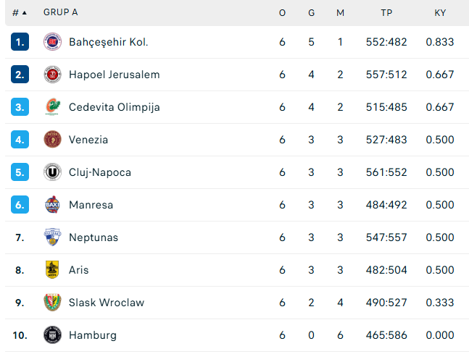Click the Cedevita Olimpija team logo
This screenshot has width=469, height=354.
(52, 107)
